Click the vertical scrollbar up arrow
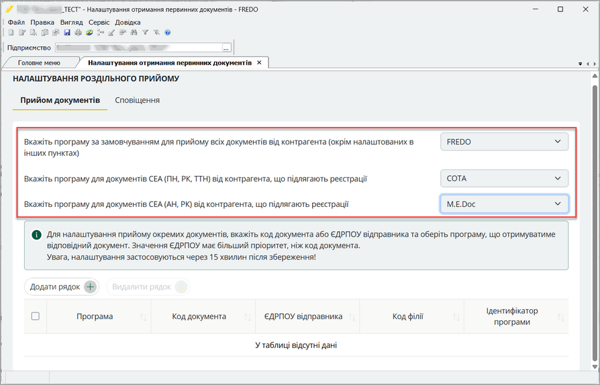 [595, 76]
